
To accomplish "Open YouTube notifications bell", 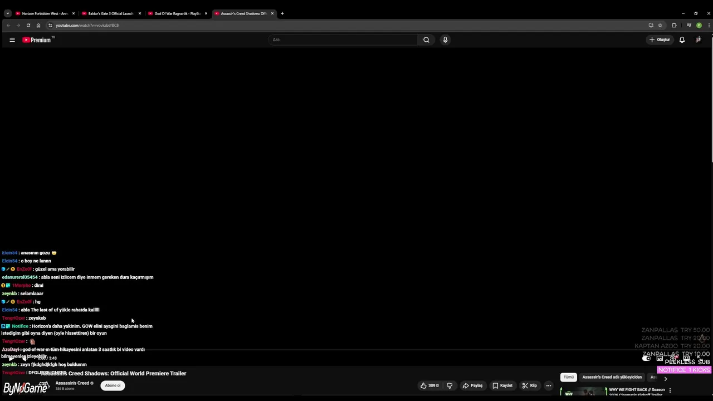I will point(682,40).
